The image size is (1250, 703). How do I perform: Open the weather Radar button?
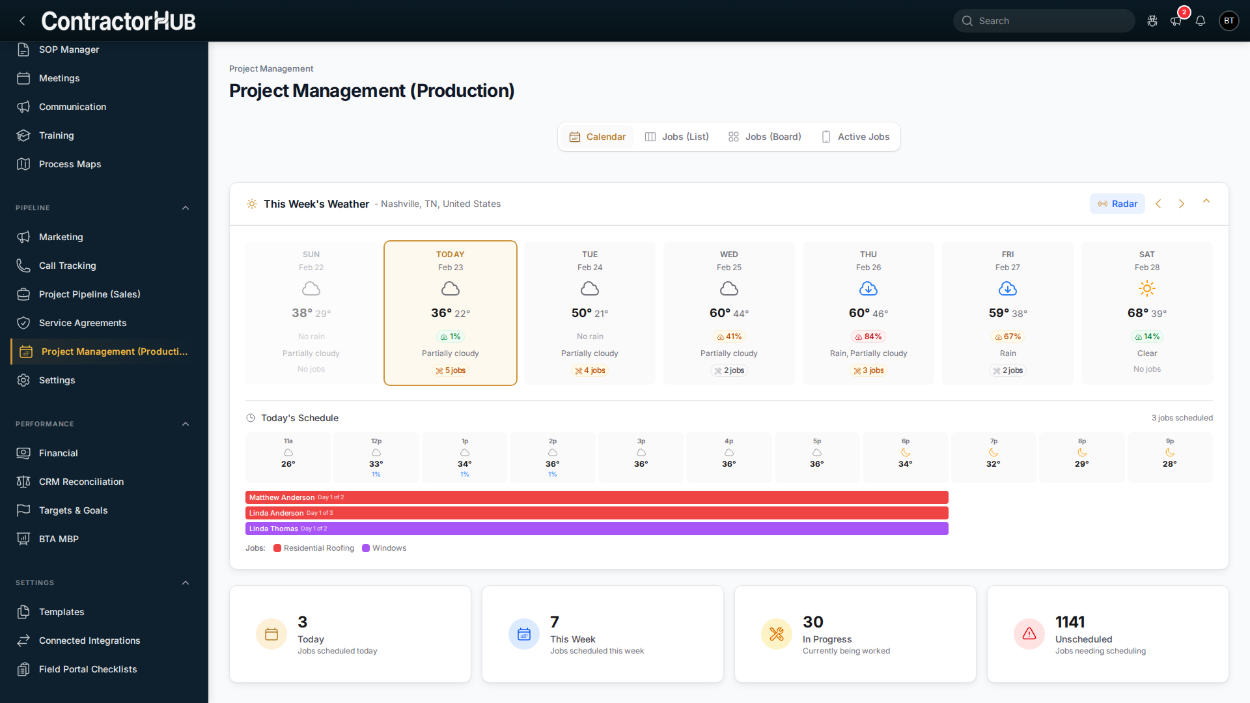(x=1117, y=204)
